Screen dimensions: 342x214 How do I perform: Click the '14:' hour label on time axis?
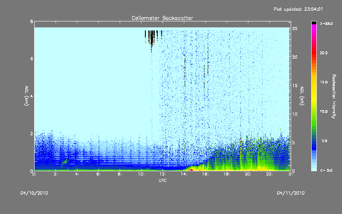(x=184, y=174)
